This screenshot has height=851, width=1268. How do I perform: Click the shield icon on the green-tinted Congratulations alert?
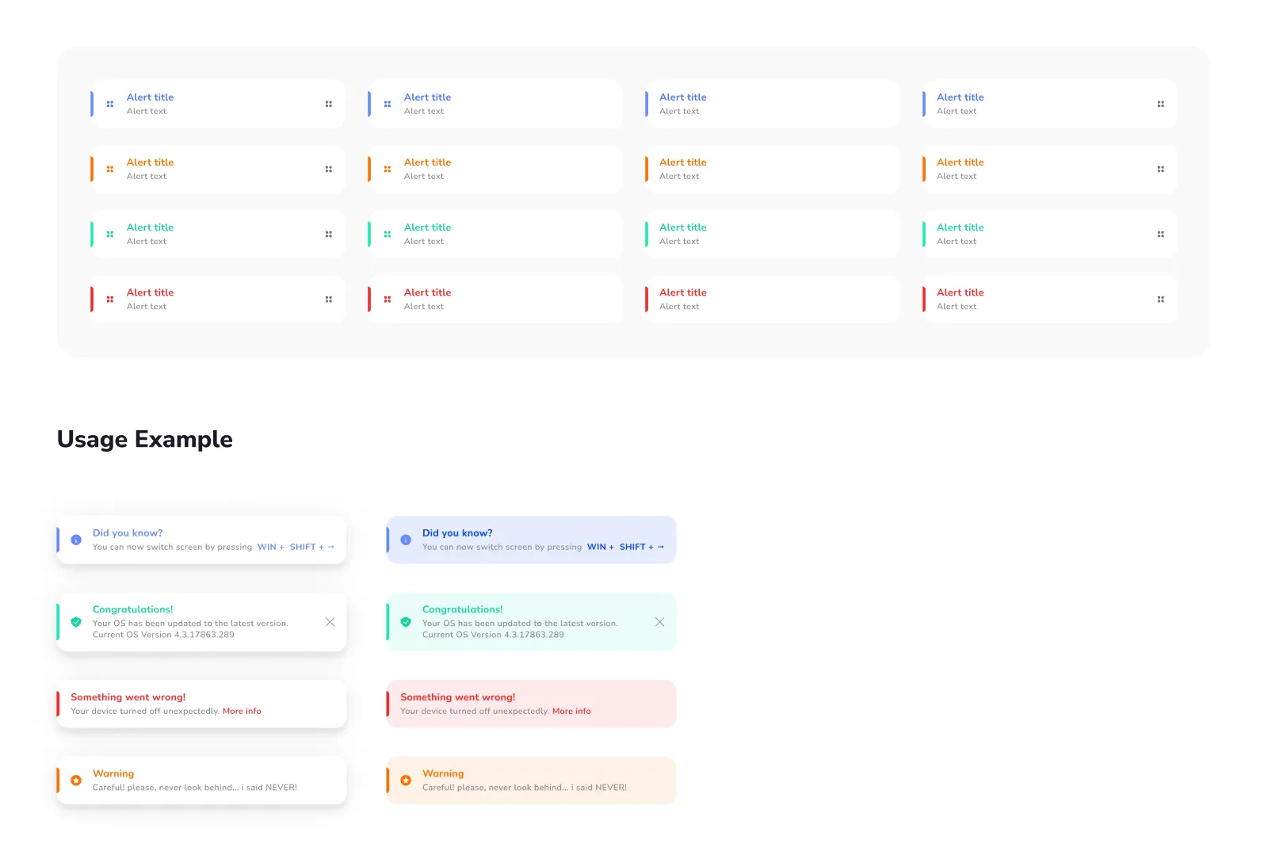tap(406, 622)
